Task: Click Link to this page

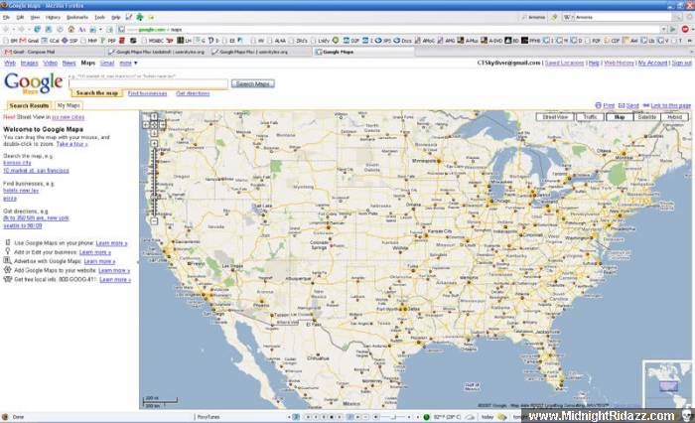Action: coord(670,105)
